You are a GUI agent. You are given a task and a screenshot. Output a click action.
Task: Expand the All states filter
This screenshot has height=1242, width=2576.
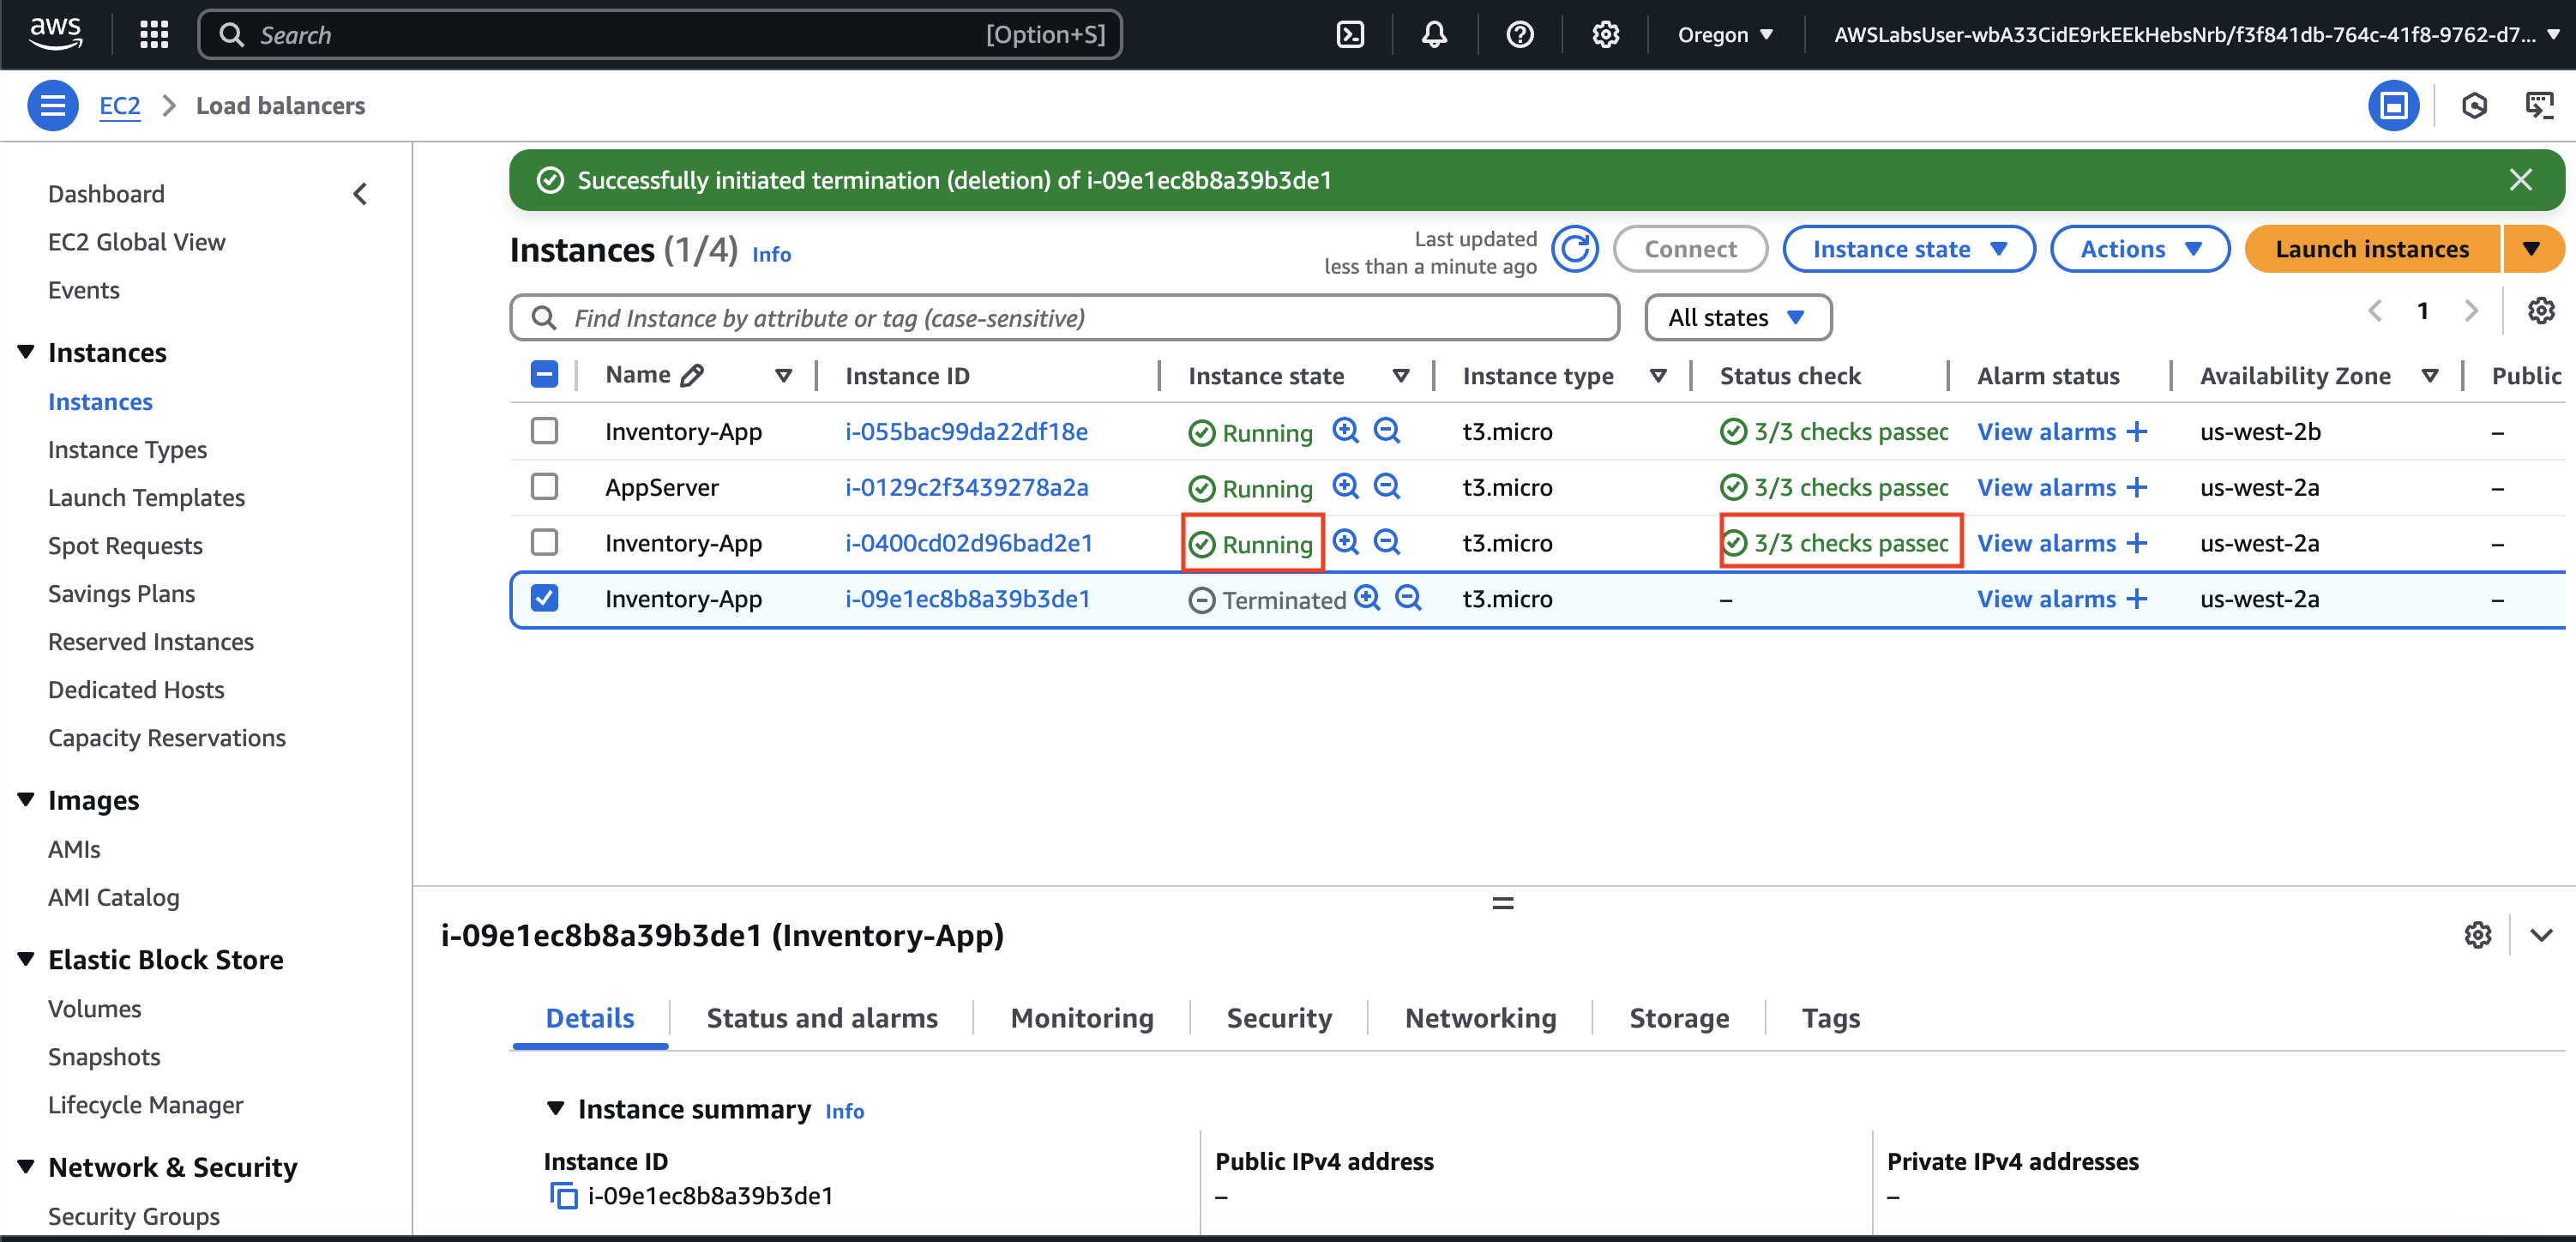(1737, 318)
